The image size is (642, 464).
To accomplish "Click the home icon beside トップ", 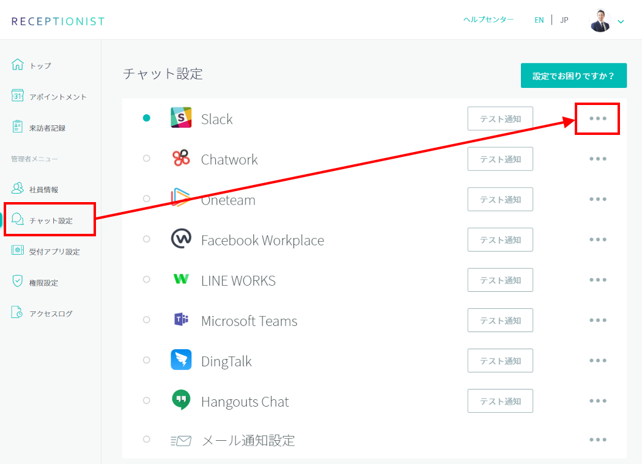I will tap(18, 65).
